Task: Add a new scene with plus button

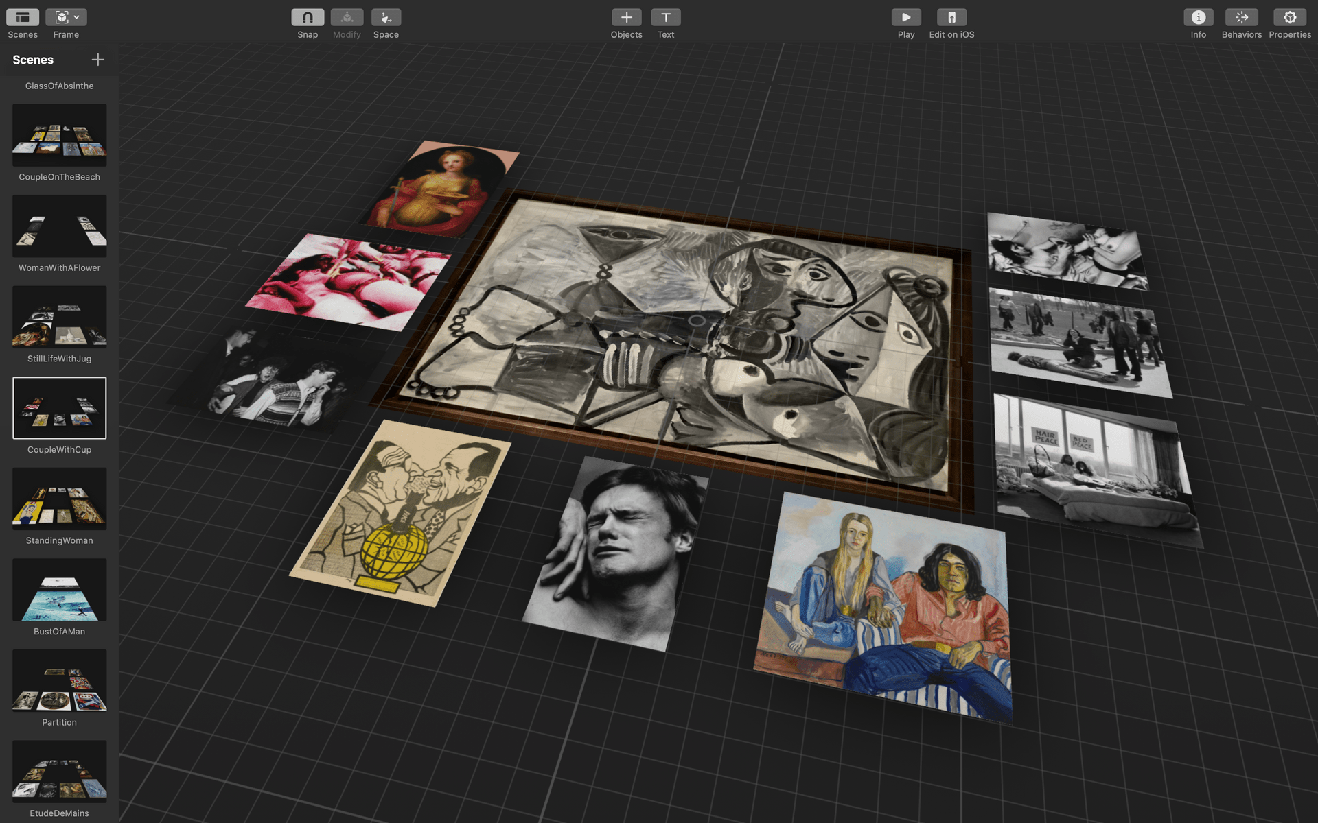Action: [98, 60]
